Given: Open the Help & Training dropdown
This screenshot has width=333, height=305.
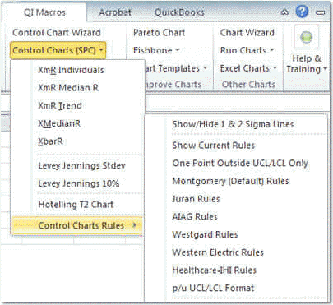Looking at the screenshot, I should coord(307,63).
